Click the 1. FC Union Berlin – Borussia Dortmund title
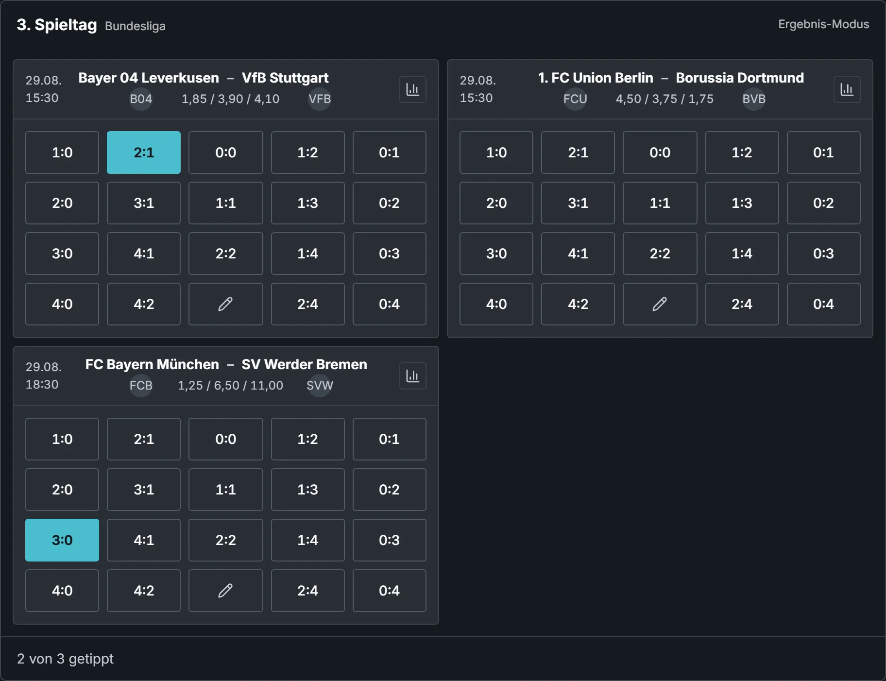This screenshot has width=886, height=681. click(671, 78)
